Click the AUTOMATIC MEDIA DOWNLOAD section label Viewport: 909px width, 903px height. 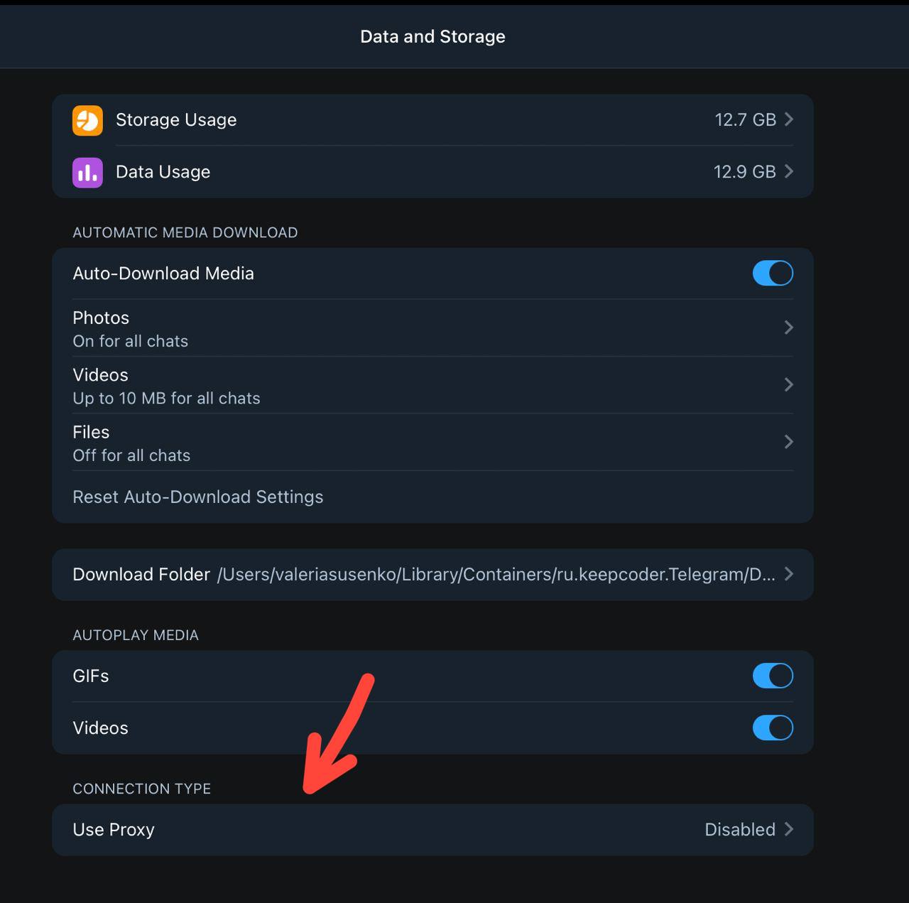(185, 232)
